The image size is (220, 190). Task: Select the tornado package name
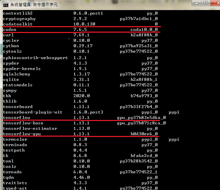(x=12, y=172)
